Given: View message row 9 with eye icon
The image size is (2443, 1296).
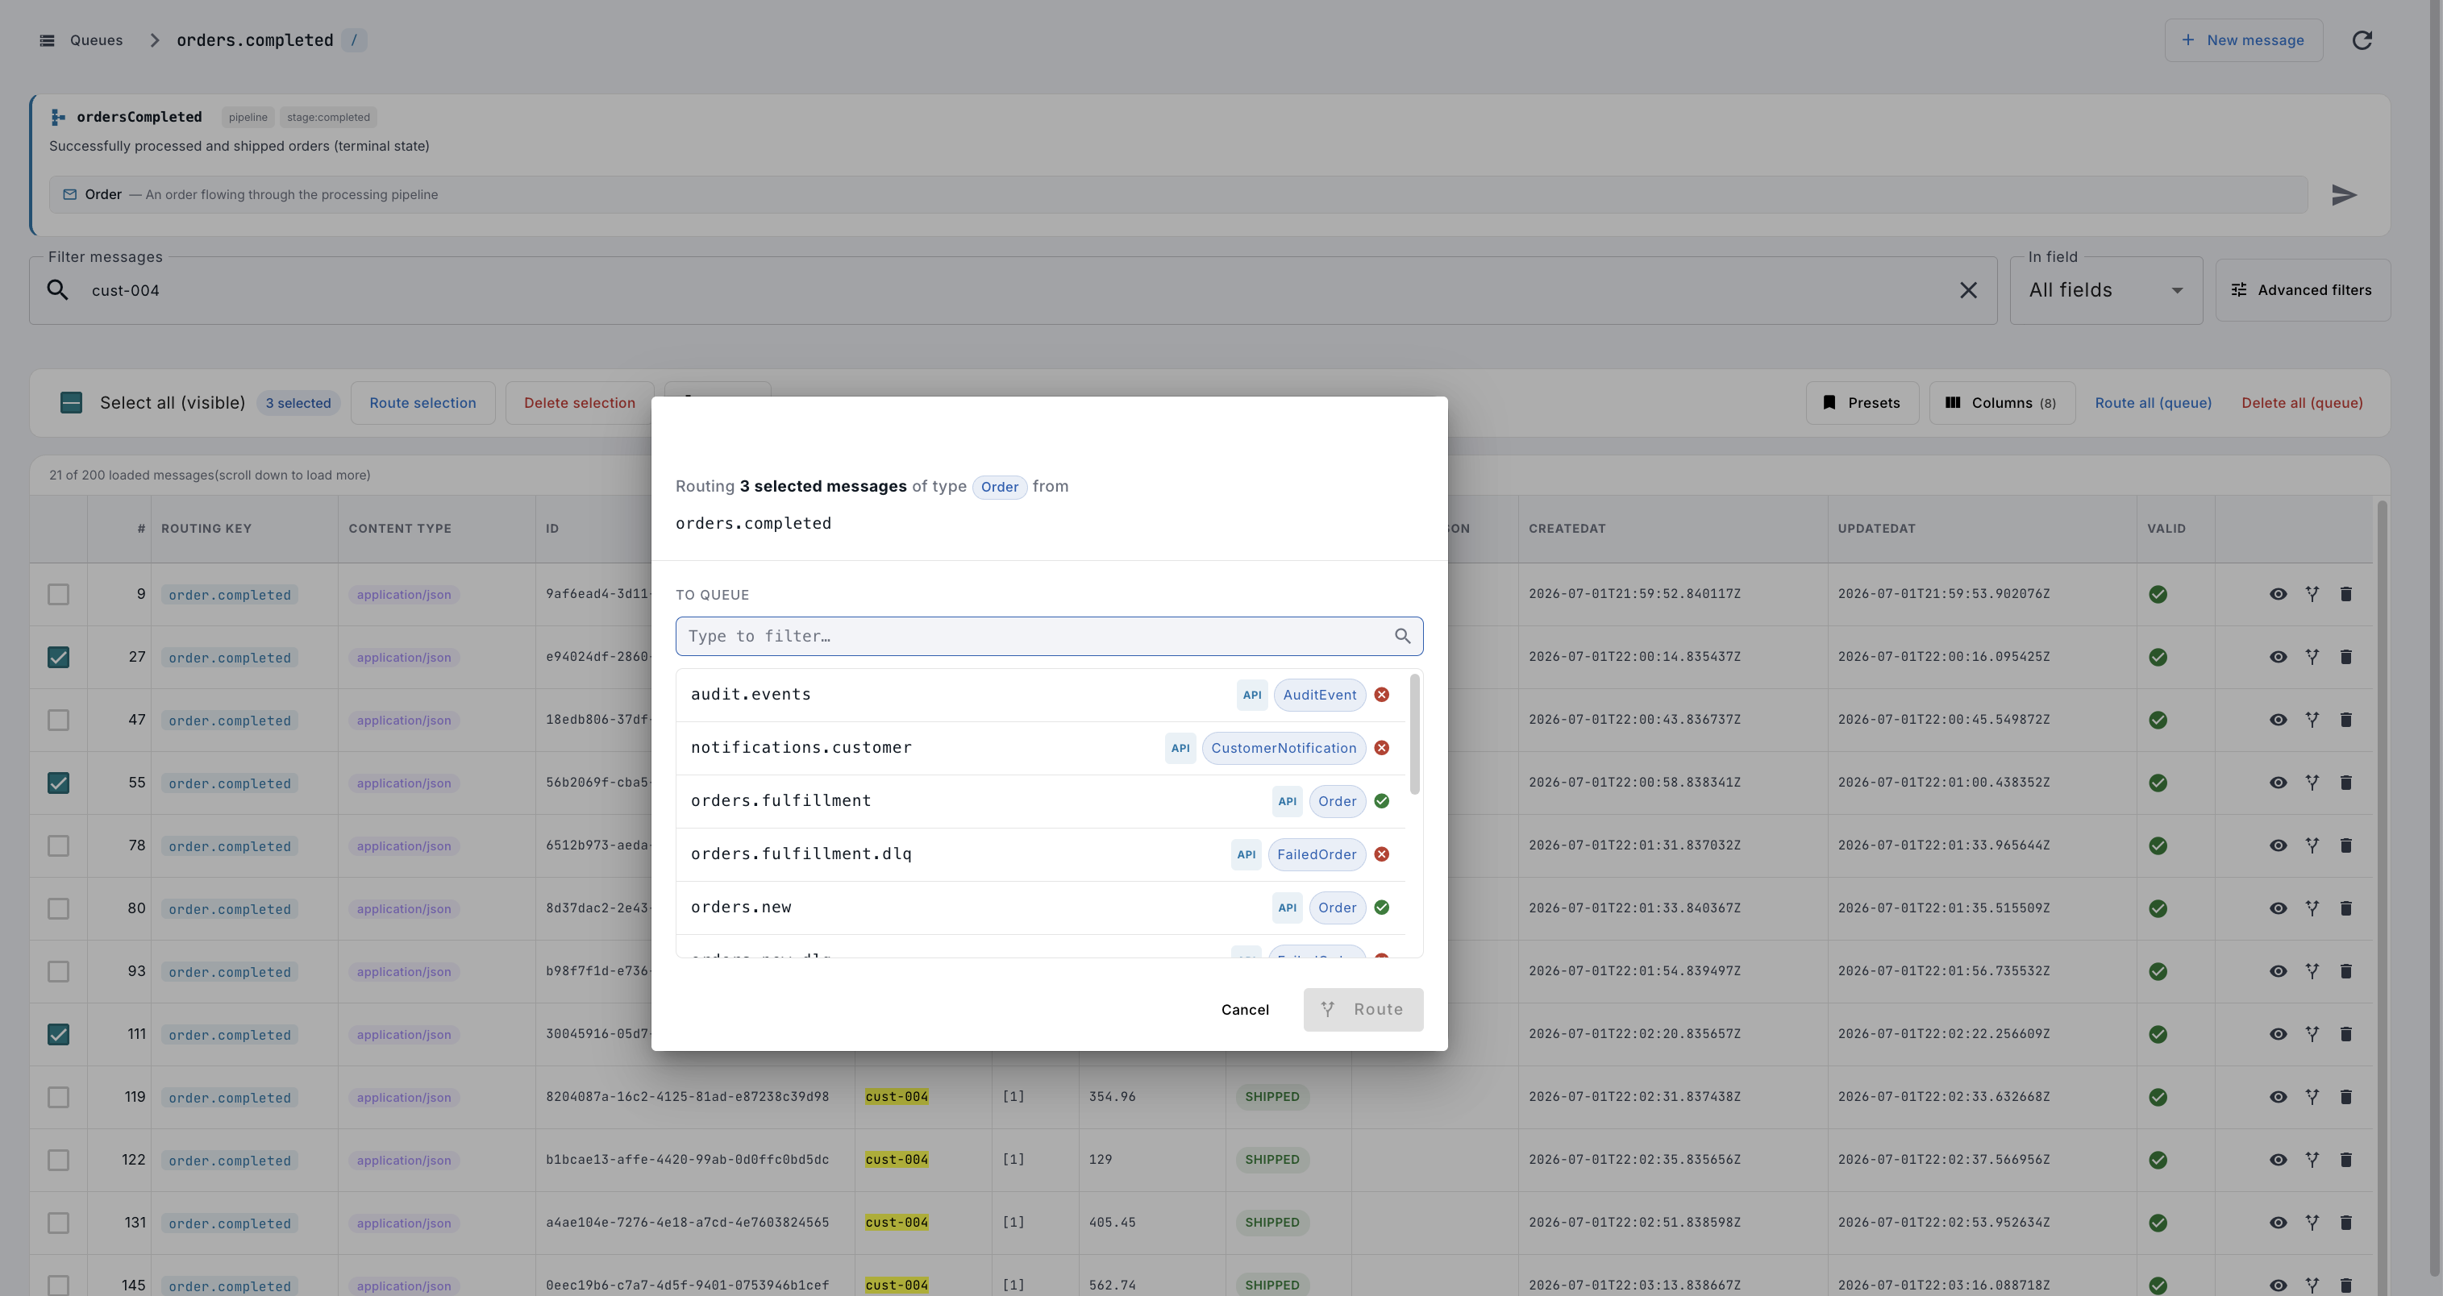Looking at the screenshot, I should tap(2278, 595).
